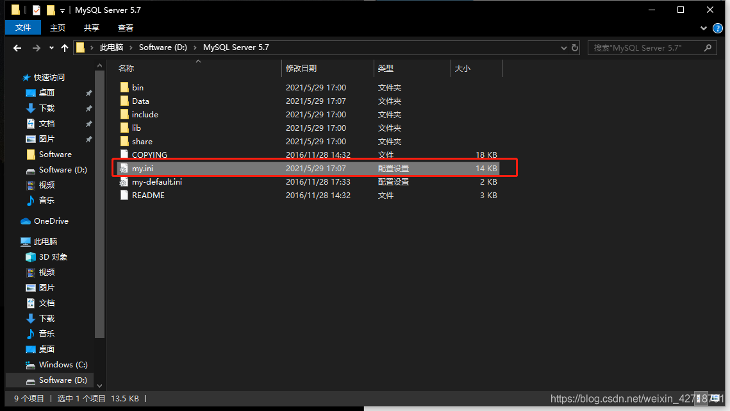Viewport: 730px width, 411px height.
Task: Select 此电脑 in the navigation pane
Action: pos(46,241)
